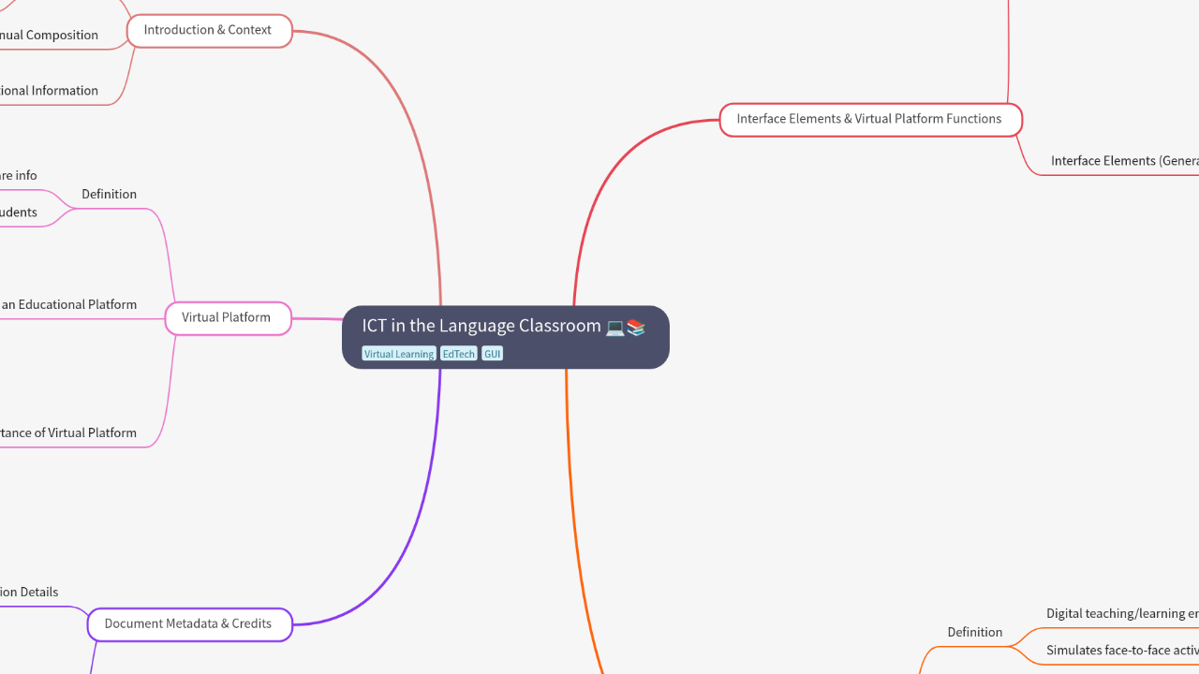Click the Virtual Learning tag
Screen dimensions: 1199x674
399,354
